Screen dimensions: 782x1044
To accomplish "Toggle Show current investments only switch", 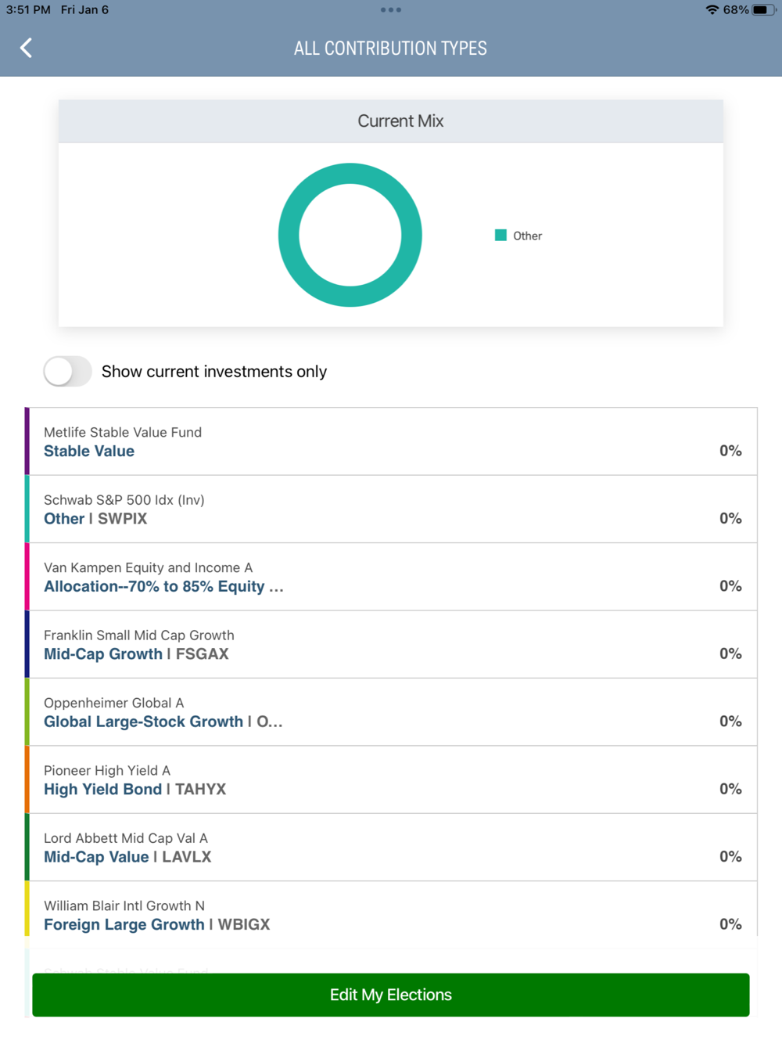I will click(67, 372).
